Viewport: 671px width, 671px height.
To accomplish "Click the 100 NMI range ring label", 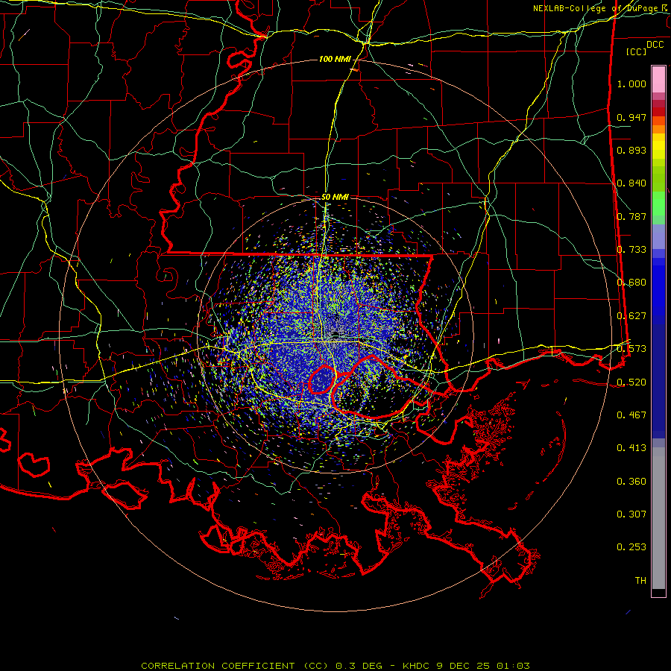I will point(335,59).
